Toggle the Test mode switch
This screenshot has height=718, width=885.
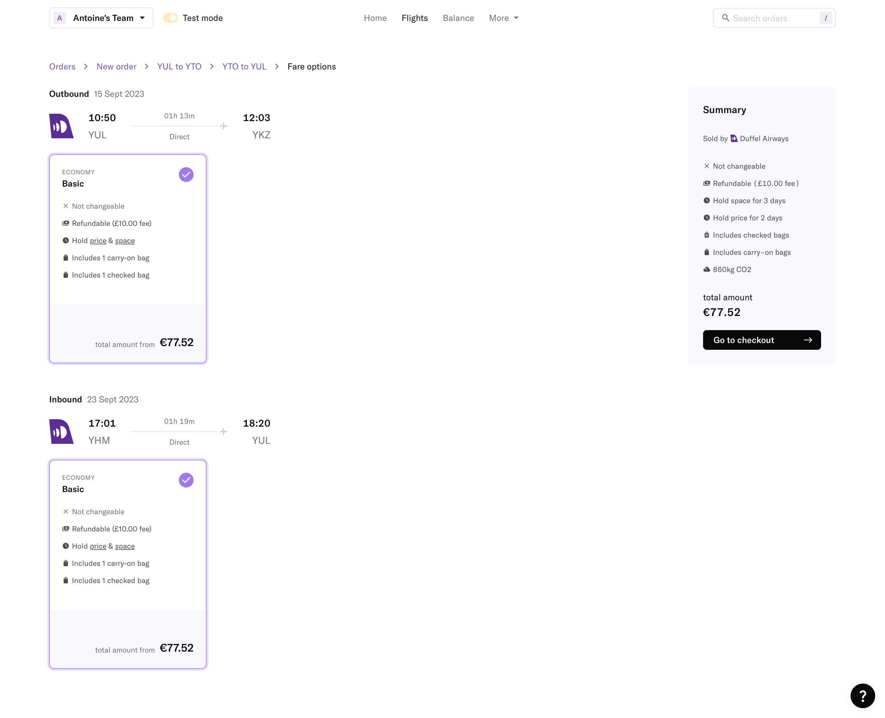[x=170, y=18]
